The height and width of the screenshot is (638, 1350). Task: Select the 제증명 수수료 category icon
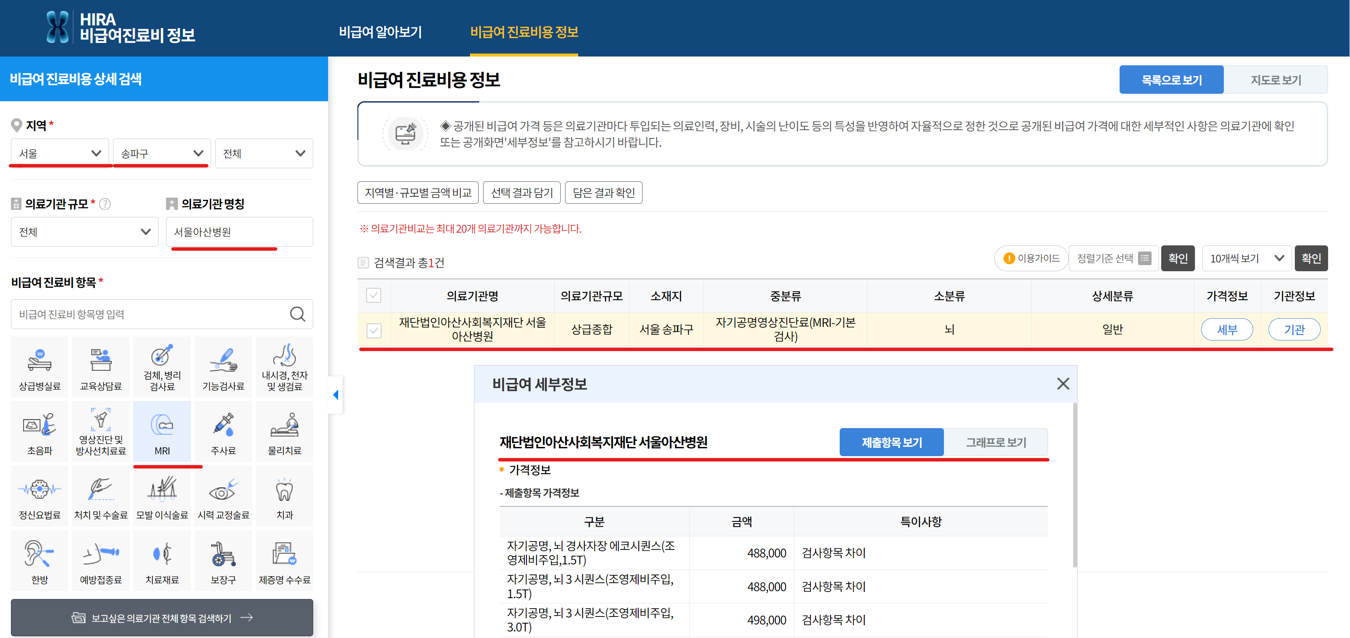point(285,560)
